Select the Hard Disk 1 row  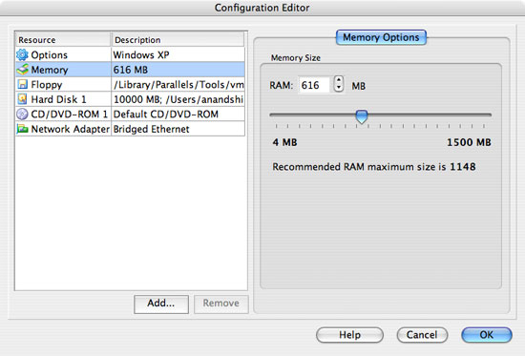coord(130,99)
